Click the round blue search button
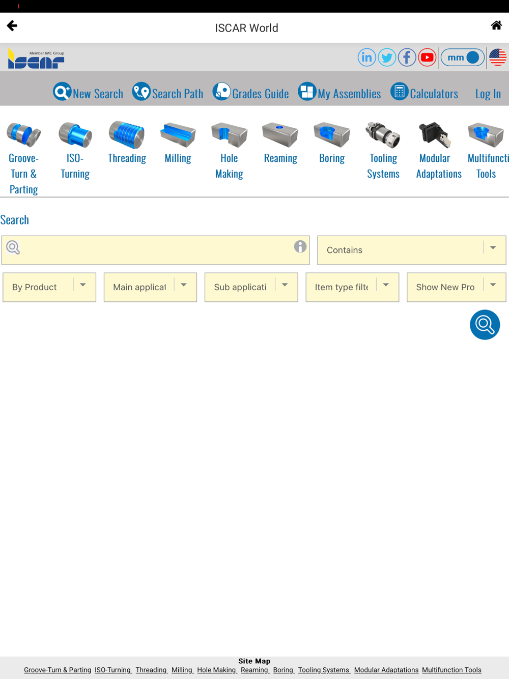 coord(485,325)
